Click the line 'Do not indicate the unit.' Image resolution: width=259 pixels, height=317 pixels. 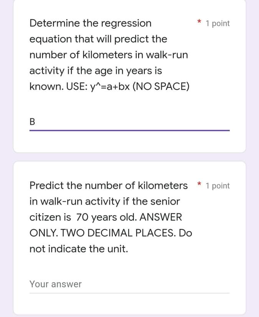77,249
